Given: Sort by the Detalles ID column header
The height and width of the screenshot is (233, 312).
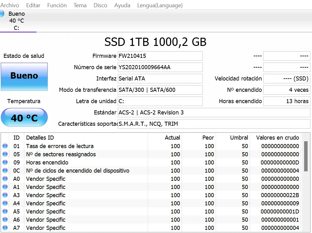Looking at the screenshot, I should click(x=86, y=138).
